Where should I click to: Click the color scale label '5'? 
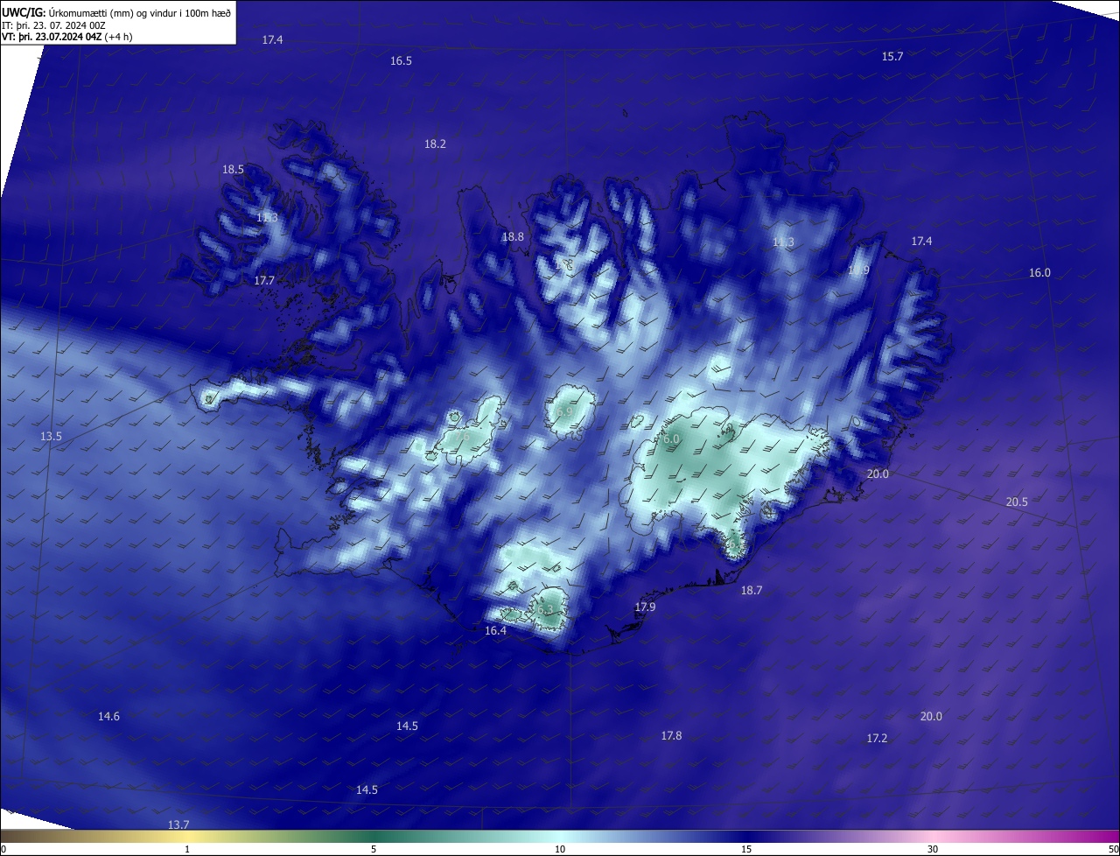(x=374, y=850)
